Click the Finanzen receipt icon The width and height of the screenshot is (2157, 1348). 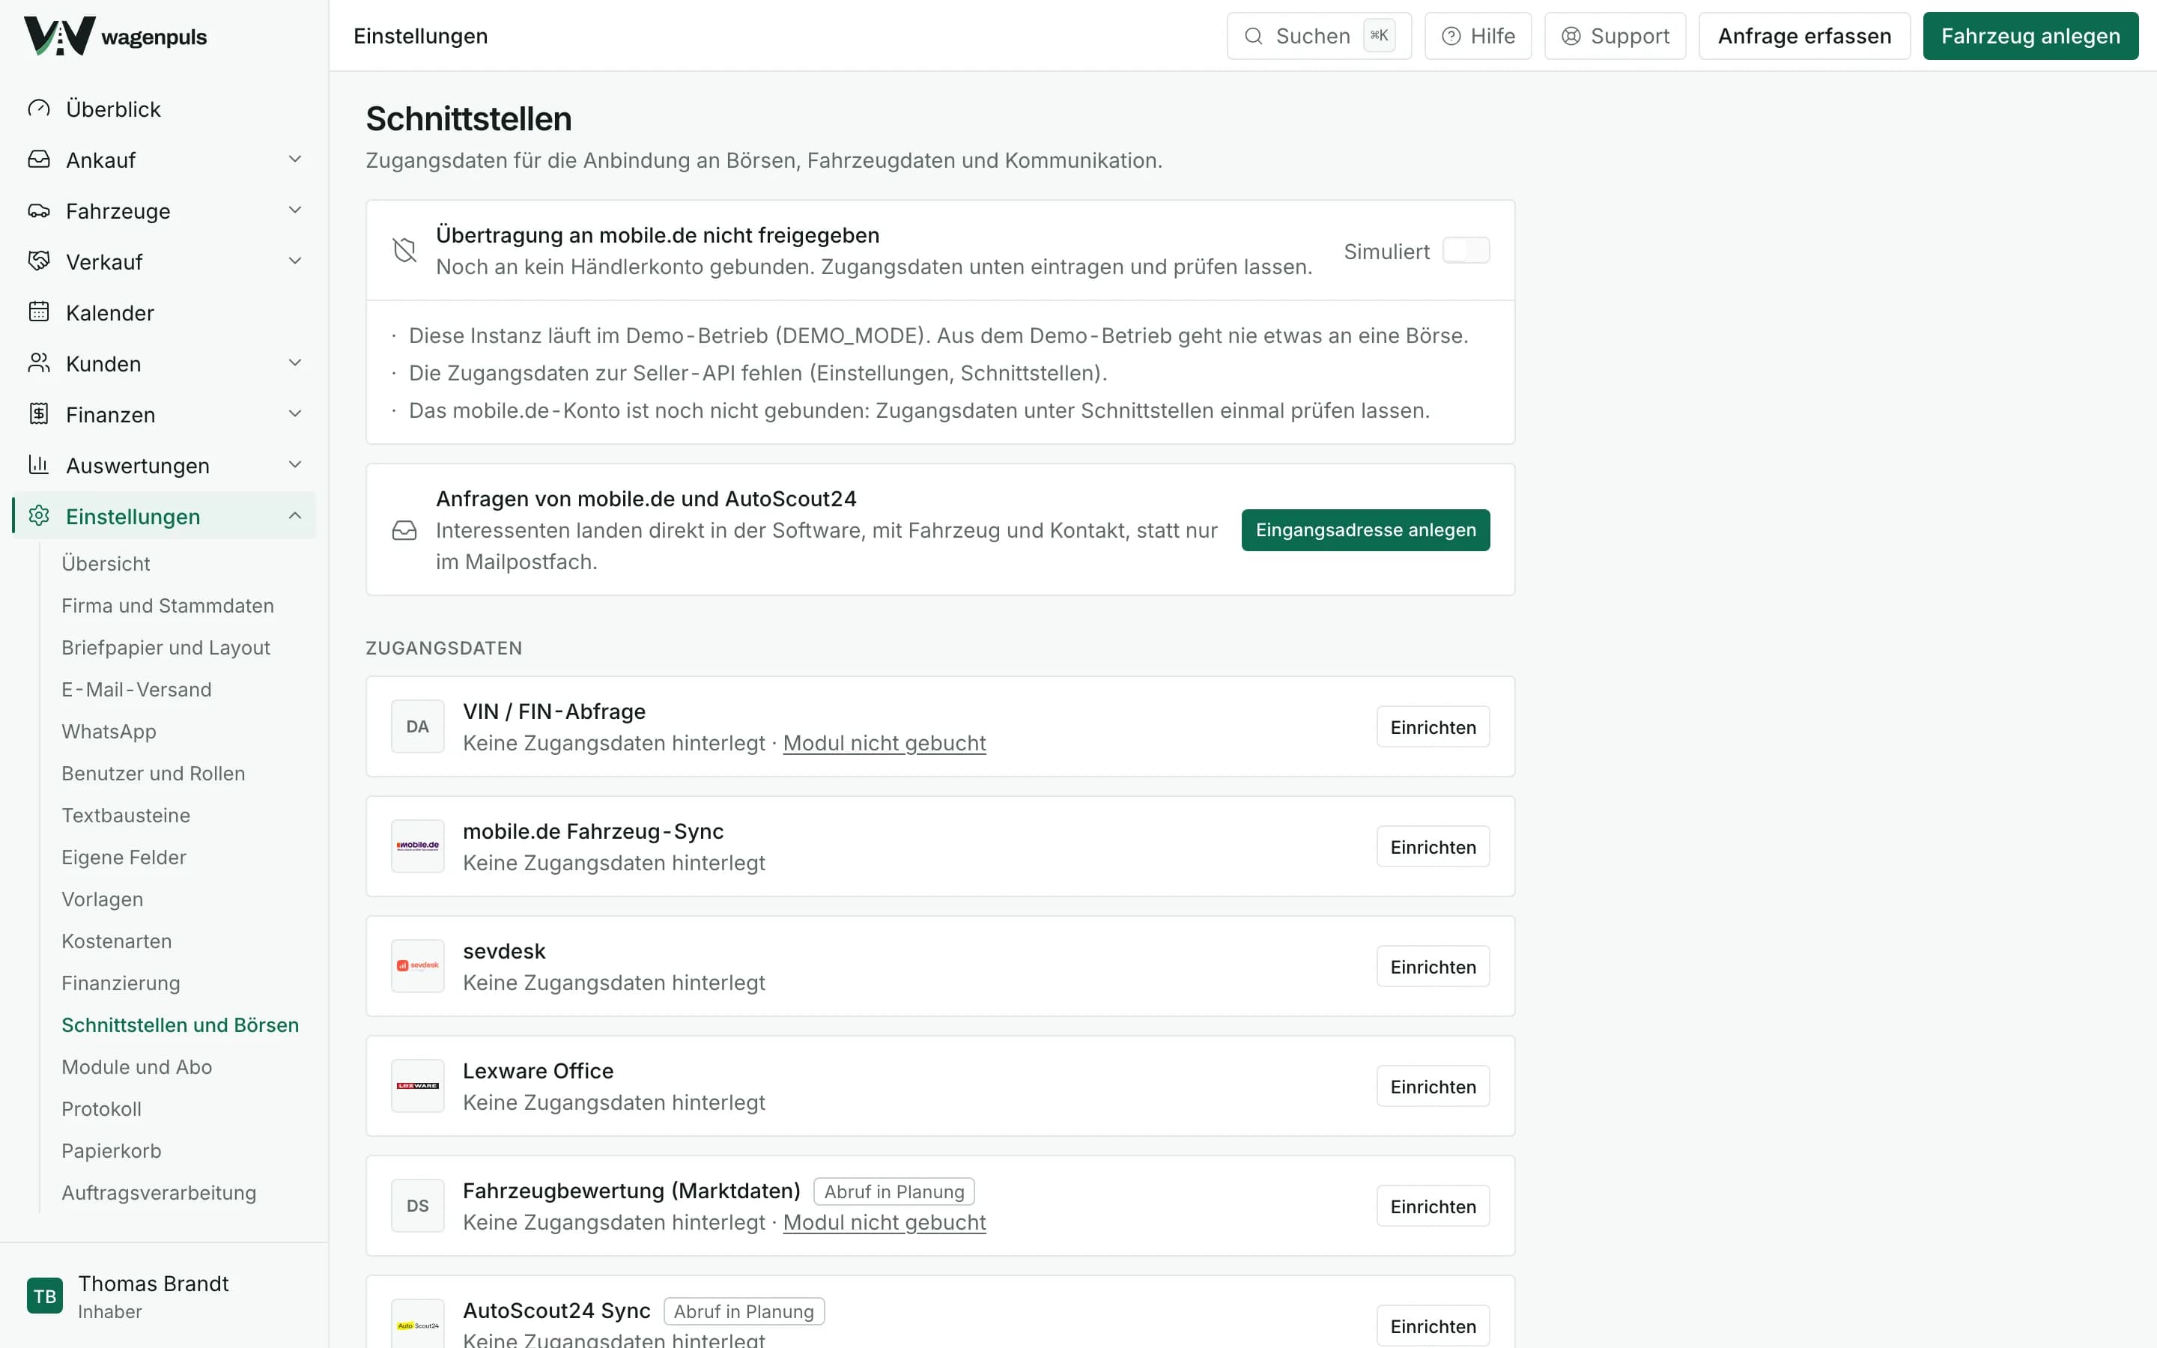39,413
